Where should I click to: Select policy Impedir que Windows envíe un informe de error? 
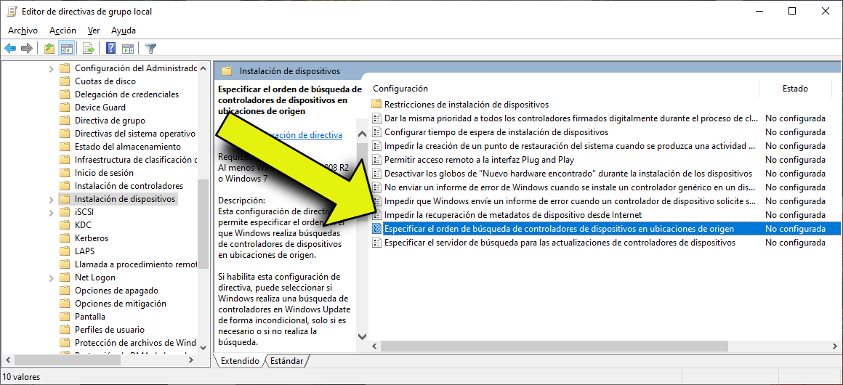coord(571,201)
